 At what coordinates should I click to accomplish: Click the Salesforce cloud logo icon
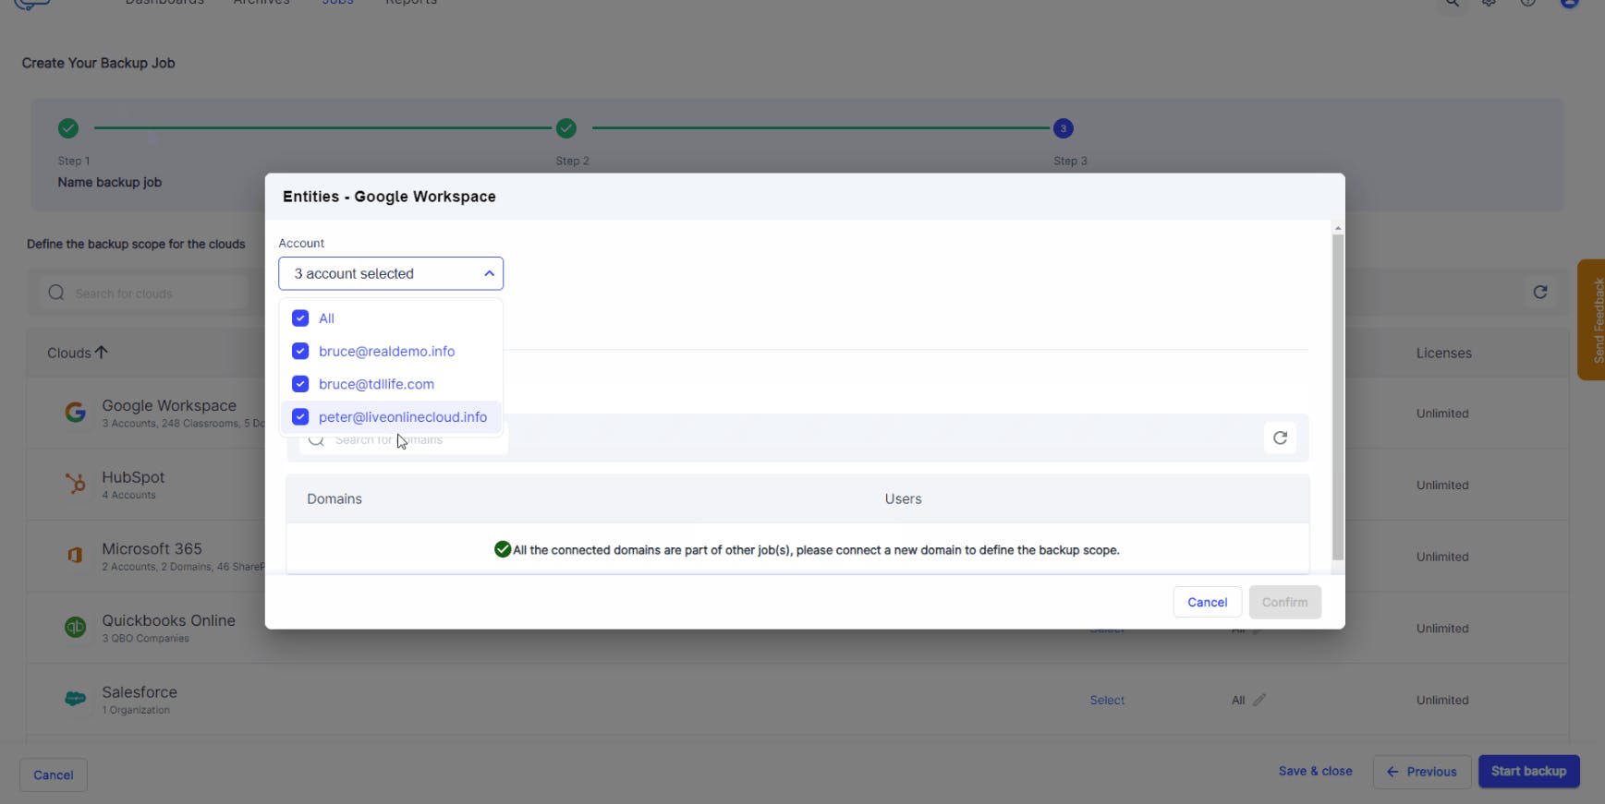pos(75,699)
